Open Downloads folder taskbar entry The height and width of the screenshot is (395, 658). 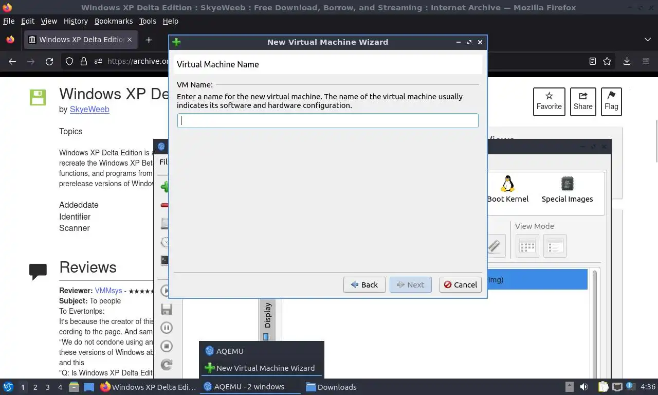pos(332,387)
